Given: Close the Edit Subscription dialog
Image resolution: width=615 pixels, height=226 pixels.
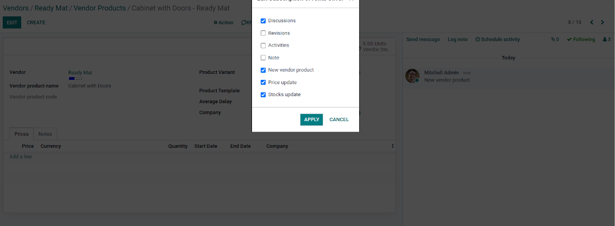Looking at the screenshot, I should coord(351,1).
